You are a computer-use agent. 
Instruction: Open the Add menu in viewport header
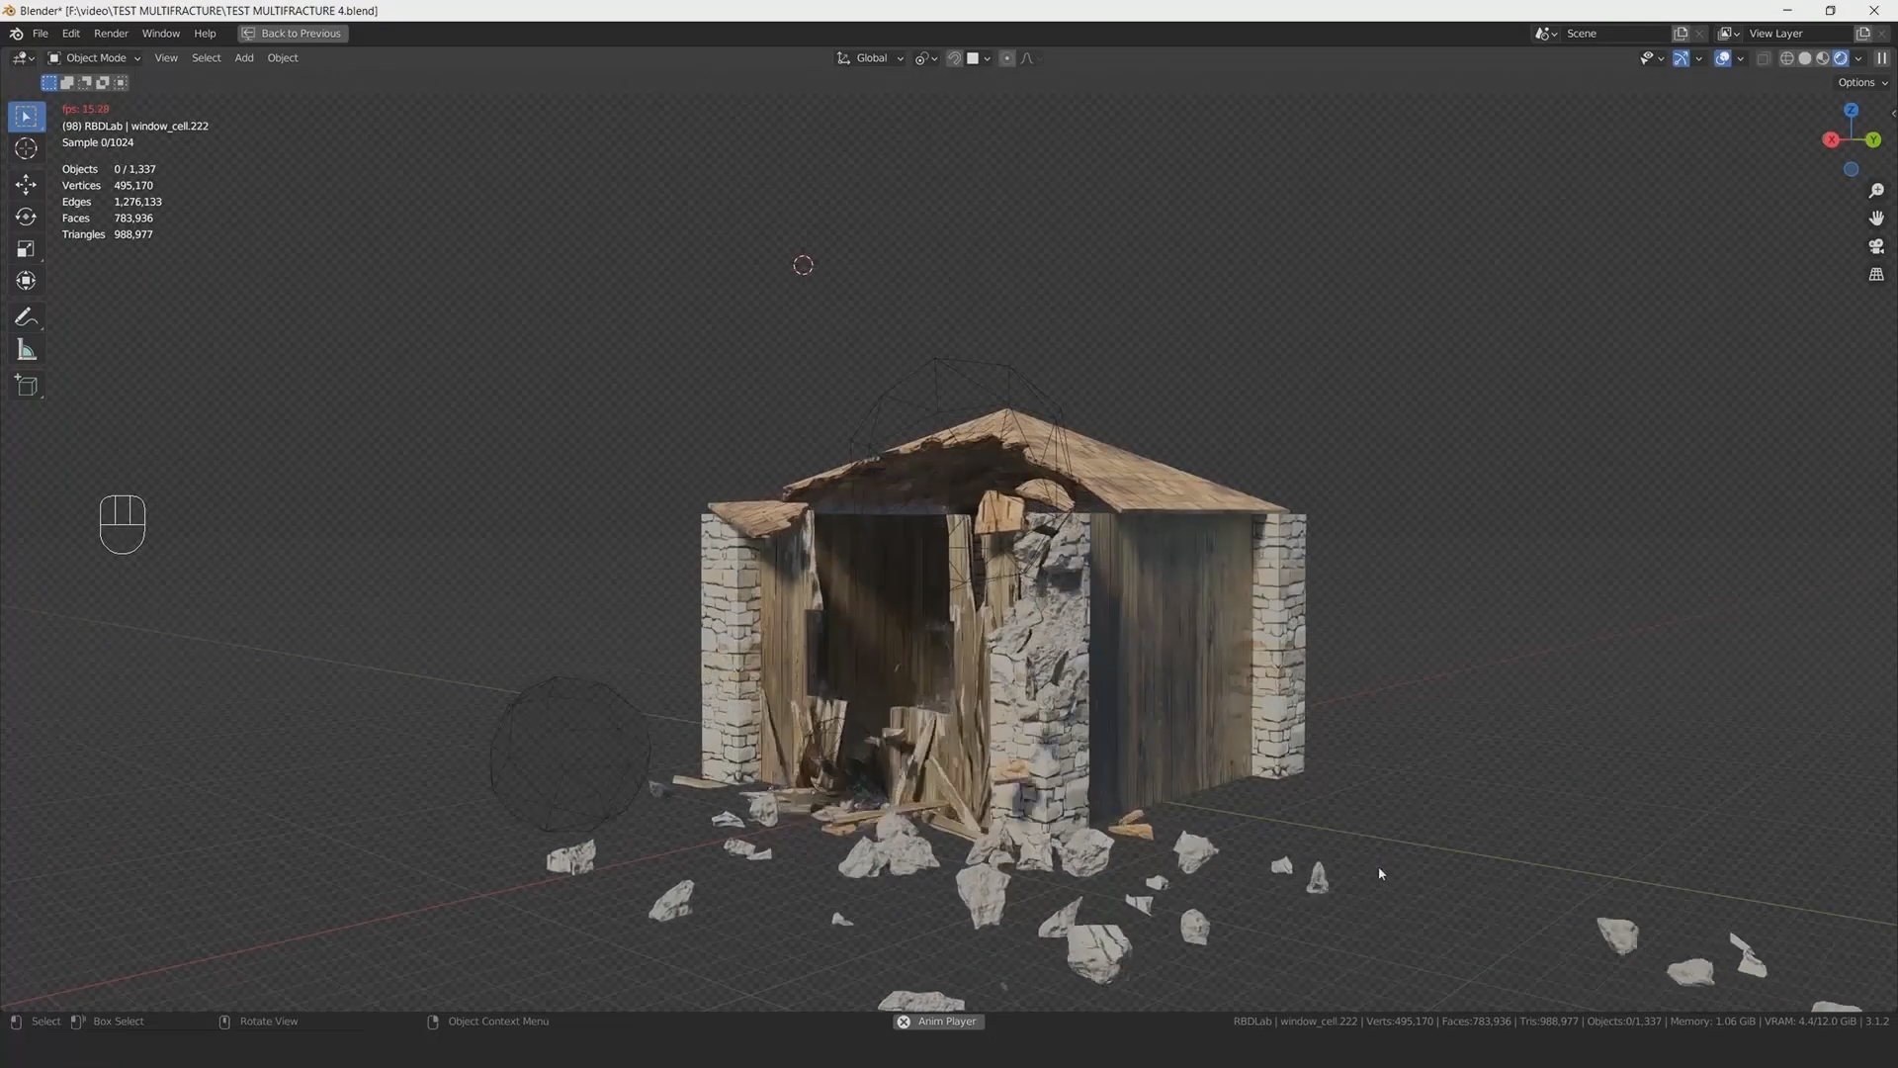tap(243, 58)
